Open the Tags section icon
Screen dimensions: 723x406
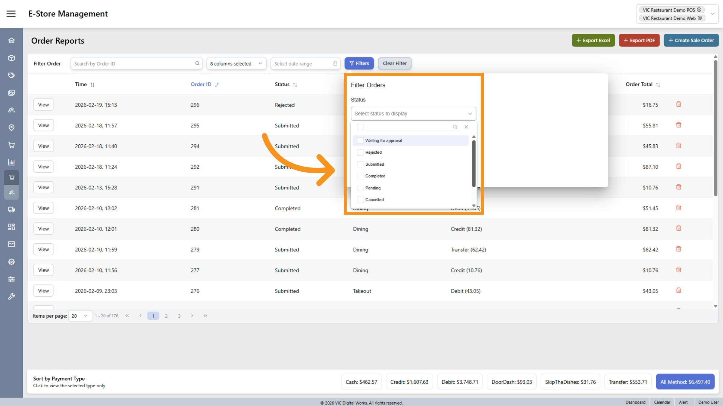pyautogui.click(x=11, y=75)
